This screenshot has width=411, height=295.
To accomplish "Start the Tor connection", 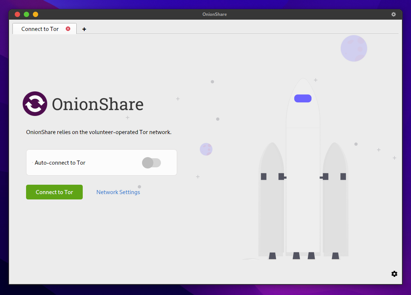I will pos(54,192).
